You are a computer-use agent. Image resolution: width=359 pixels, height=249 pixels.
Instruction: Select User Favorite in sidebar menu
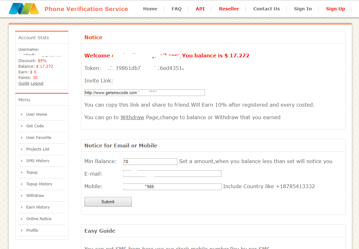tap(39, 138)
